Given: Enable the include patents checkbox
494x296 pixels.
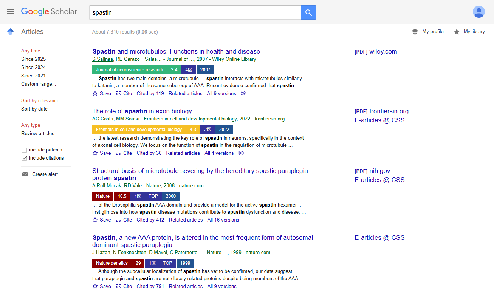Looking at the screenshot, I should pyautogui.click(x=25, y=150).
